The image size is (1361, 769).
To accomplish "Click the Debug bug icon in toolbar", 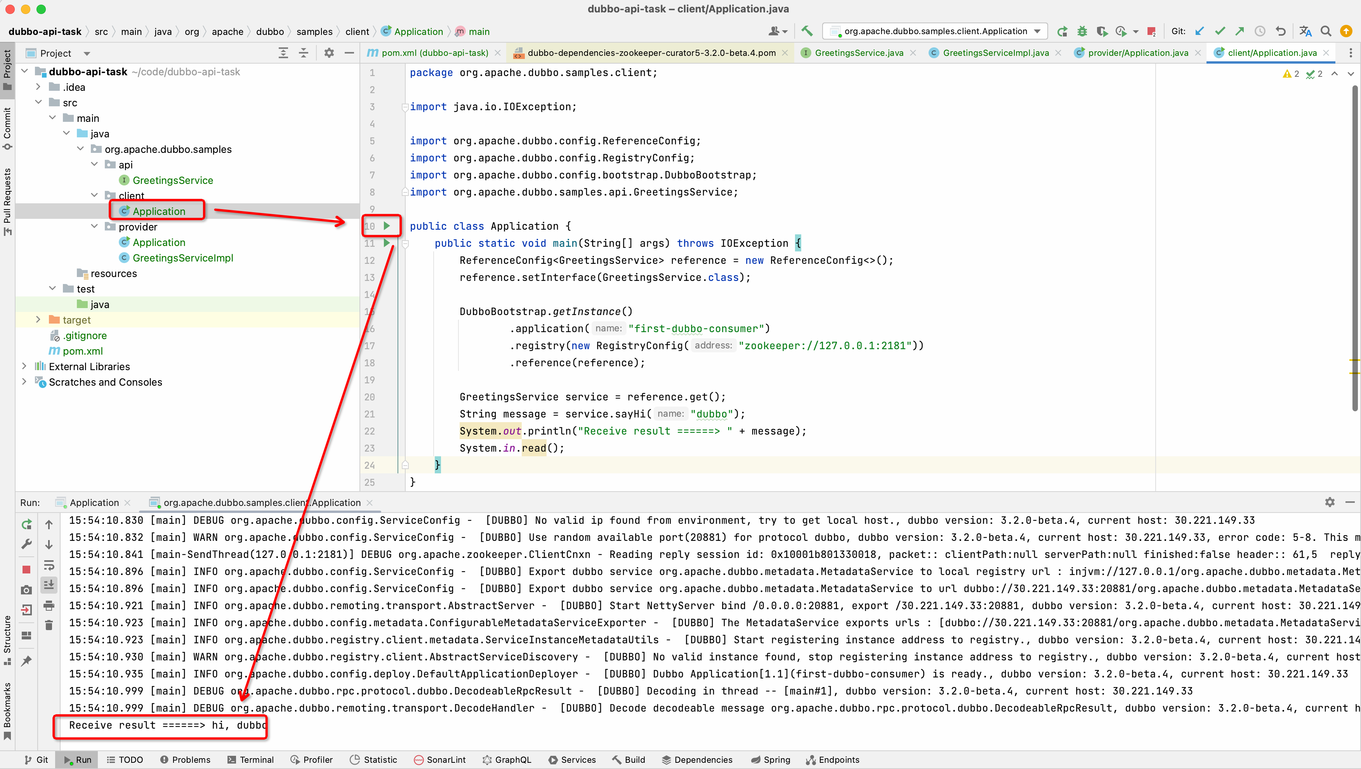I will pyautogui.click(x=1082, y=31).
